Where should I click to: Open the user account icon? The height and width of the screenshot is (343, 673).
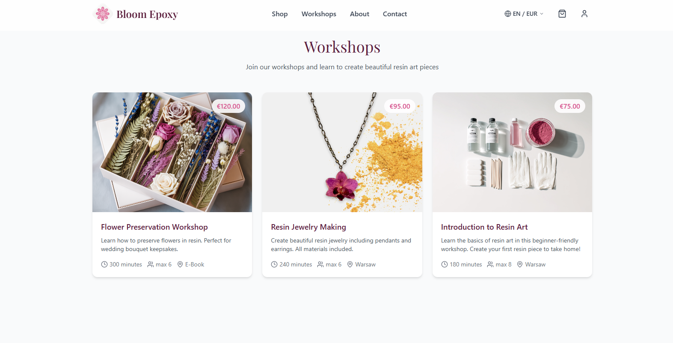pos(584,14)
